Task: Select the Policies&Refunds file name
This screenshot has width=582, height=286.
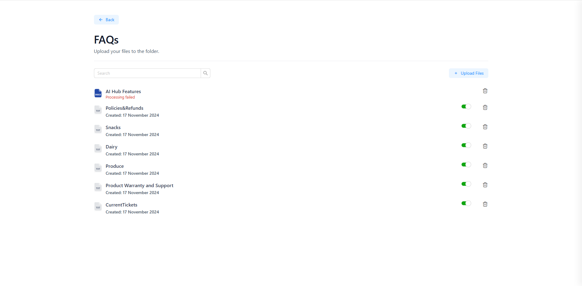Action: 124,108
